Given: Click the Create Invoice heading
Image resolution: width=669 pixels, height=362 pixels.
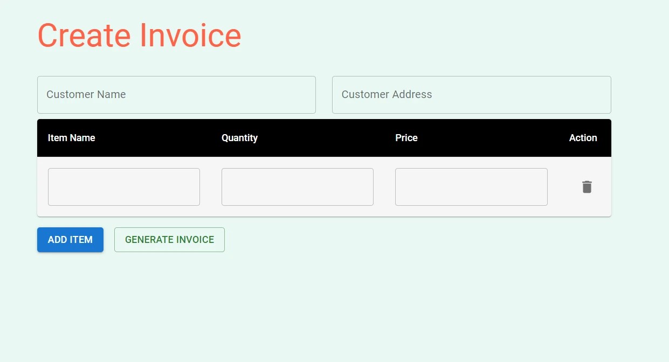Looking at the screenshot, I should (139, 36).
